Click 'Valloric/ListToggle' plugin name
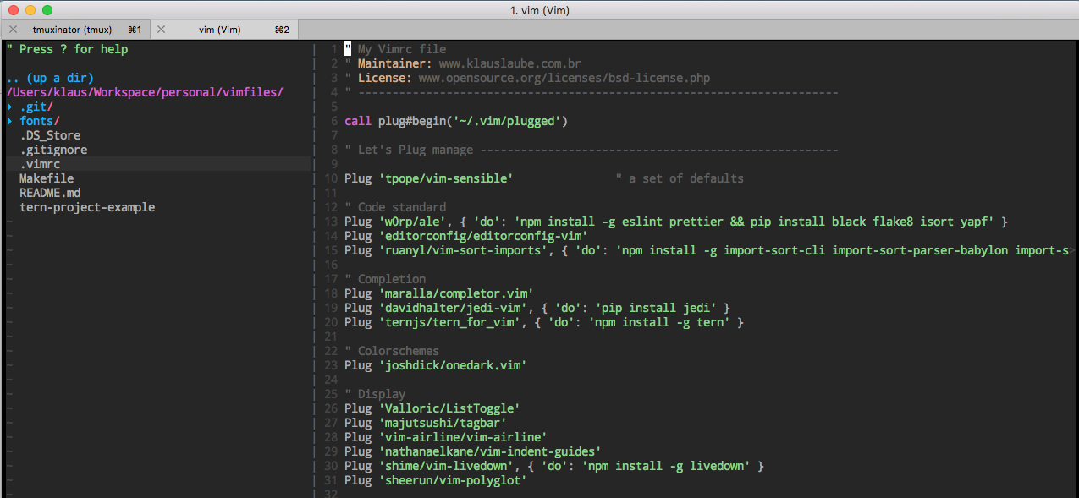The image size is (1079, 498). pos(449,408)
